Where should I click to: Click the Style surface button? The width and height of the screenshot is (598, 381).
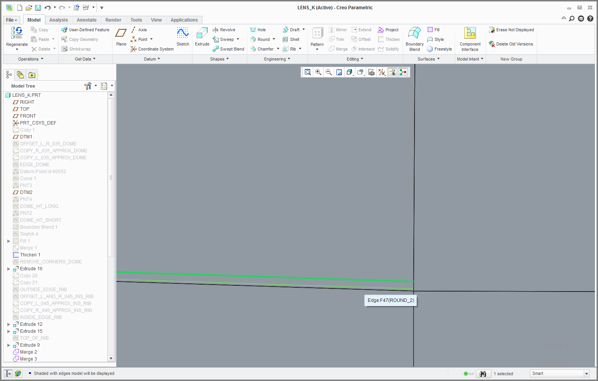tap(436, 39)
